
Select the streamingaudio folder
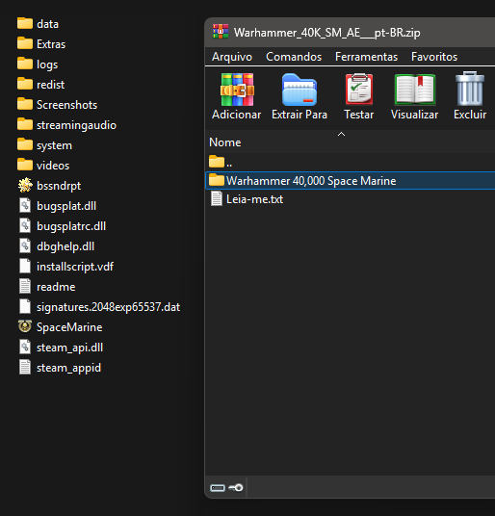66,125
